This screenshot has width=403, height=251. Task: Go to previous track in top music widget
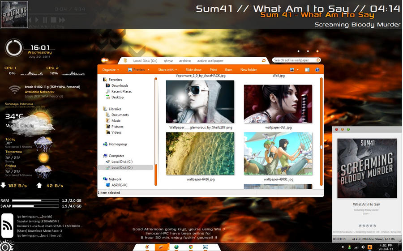[x=29, y=20]
